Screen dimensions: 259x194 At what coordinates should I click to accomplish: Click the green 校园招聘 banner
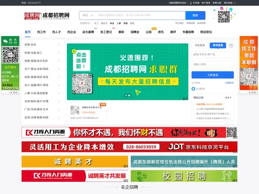184,176
